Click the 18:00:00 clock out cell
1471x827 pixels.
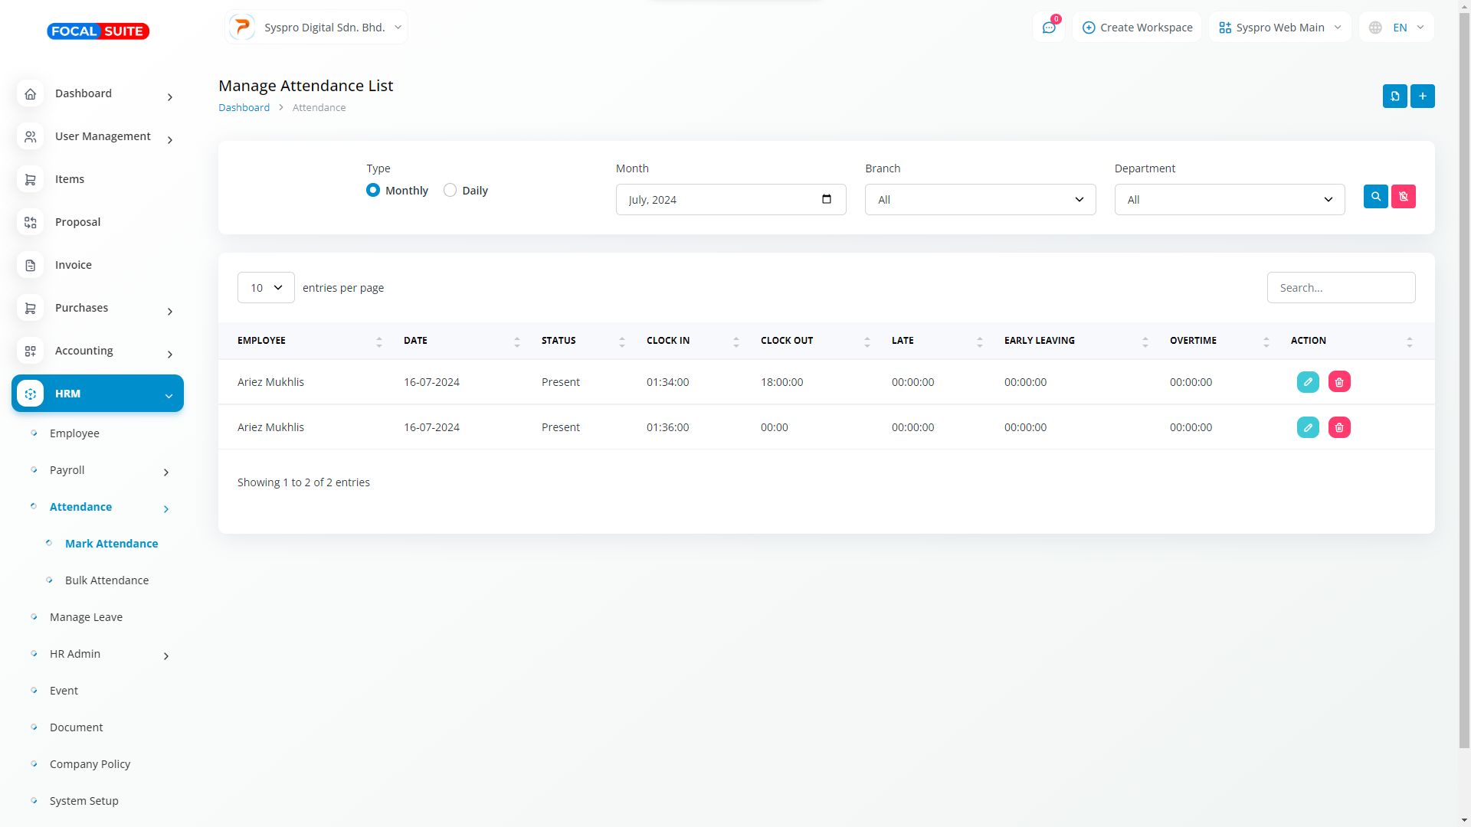(x=781, y=382)
